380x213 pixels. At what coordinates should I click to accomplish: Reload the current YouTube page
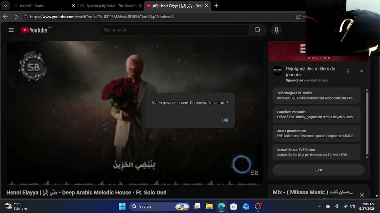coord(16,17)
